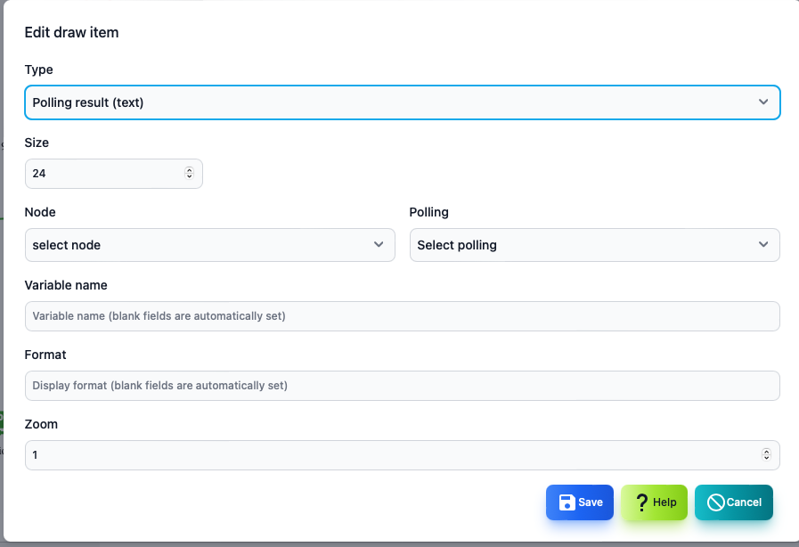Increment Zoom using the up stepper arrow
This screenshot has width=799, height=547.
766,451
